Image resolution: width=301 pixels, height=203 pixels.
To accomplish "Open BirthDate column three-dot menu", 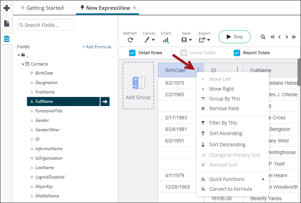I will click(x=198, y=70).
